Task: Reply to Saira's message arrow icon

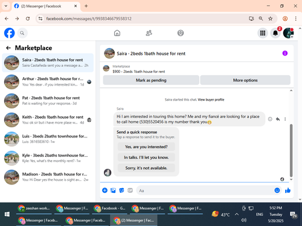Action: coord(278,119)
